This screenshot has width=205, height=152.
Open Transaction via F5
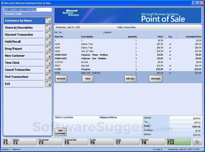(x=76, y=141)
